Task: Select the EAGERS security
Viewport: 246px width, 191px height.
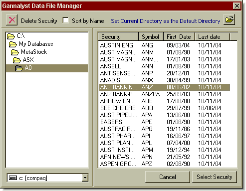Action: pos(165,122)
